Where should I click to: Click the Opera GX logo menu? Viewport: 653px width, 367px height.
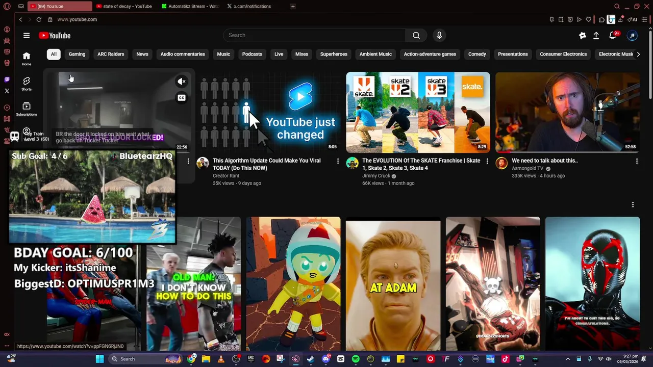pyautogui.click(x=7, y=6)
